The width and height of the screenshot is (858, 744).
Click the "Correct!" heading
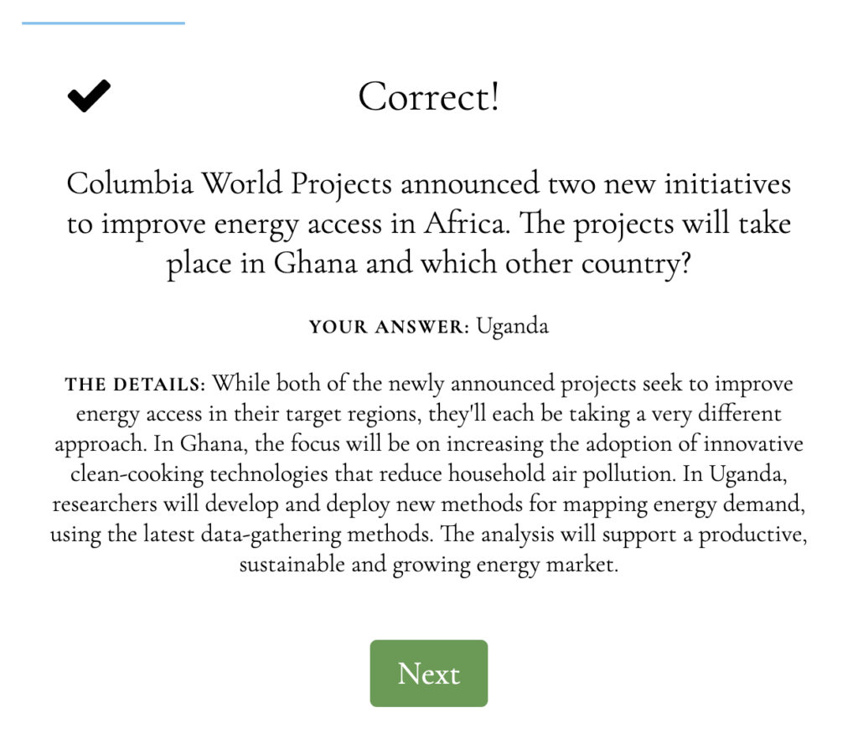coord(428,96)
